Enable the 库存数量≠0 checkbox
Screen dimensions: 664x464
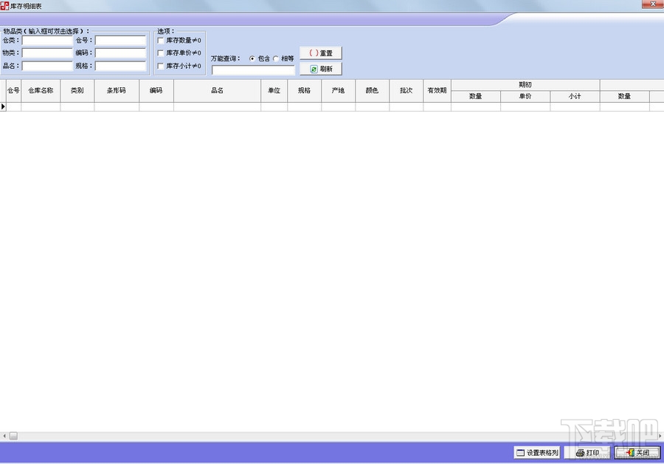pyautogui.click(x=161, y=41)
